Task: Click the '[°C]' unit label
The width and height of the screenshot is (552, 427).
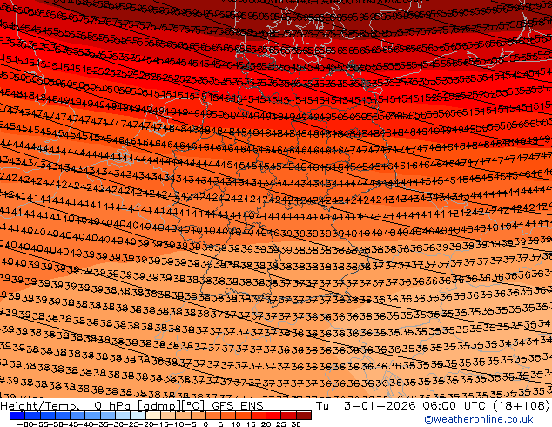Action: (193, 406)
